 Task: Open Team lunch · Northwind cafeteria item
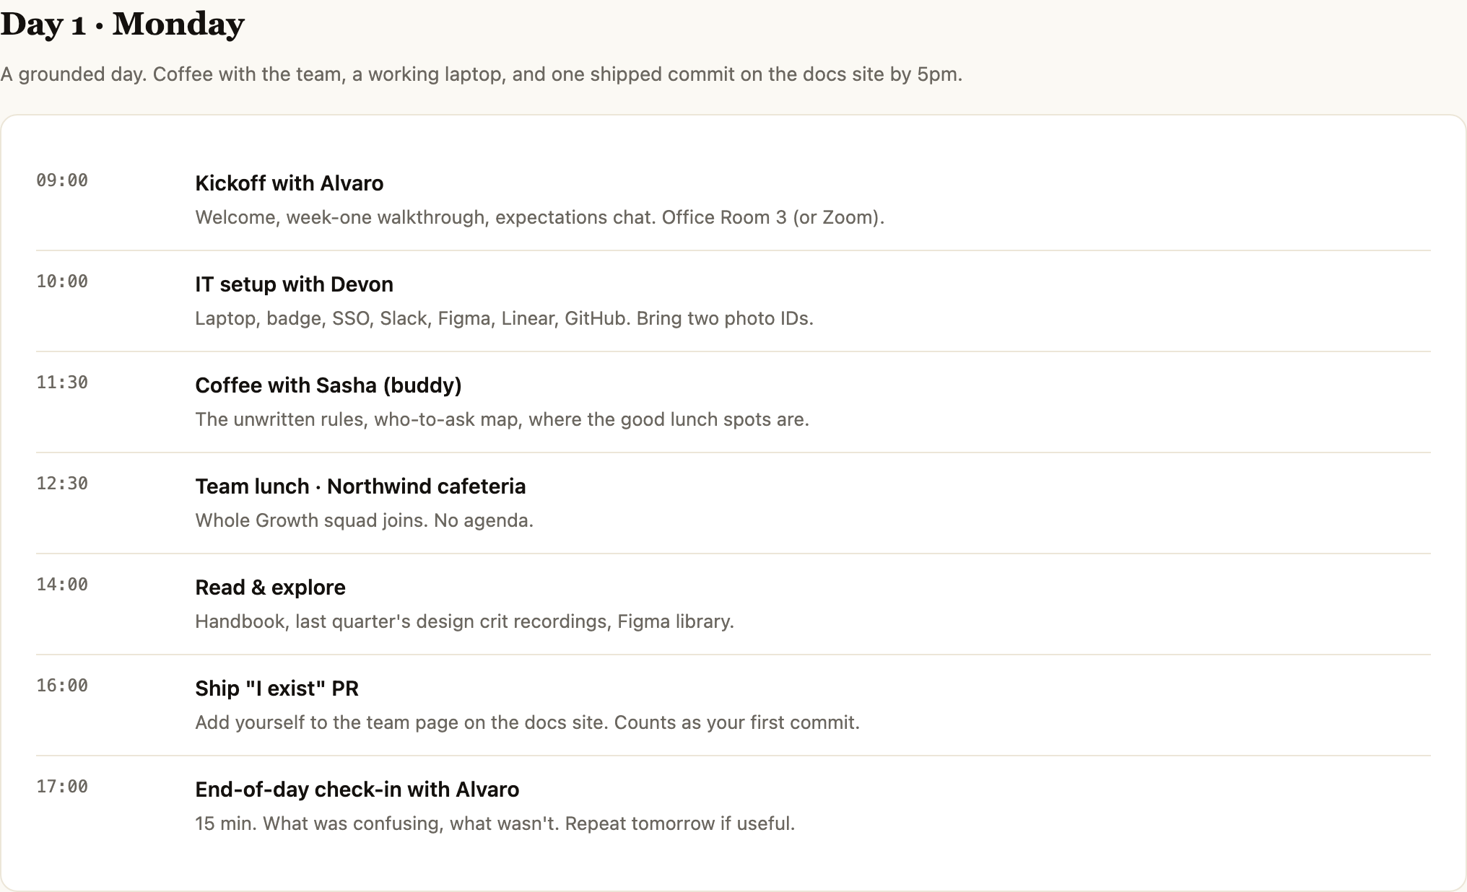(x=360, y=486)
